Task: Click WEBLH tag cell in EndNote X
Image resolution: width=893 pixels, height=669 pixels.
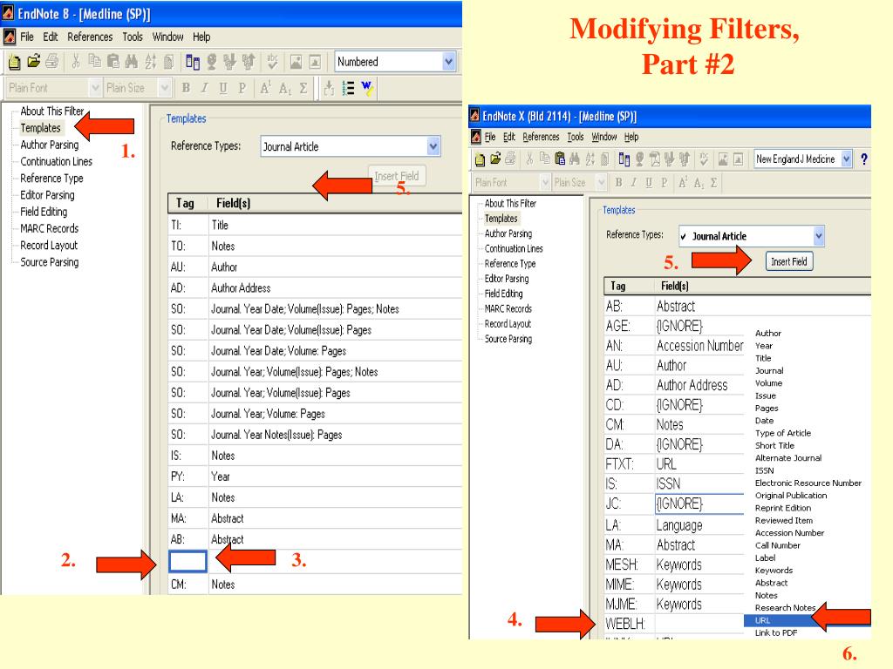Action: (x=628, y=624)
